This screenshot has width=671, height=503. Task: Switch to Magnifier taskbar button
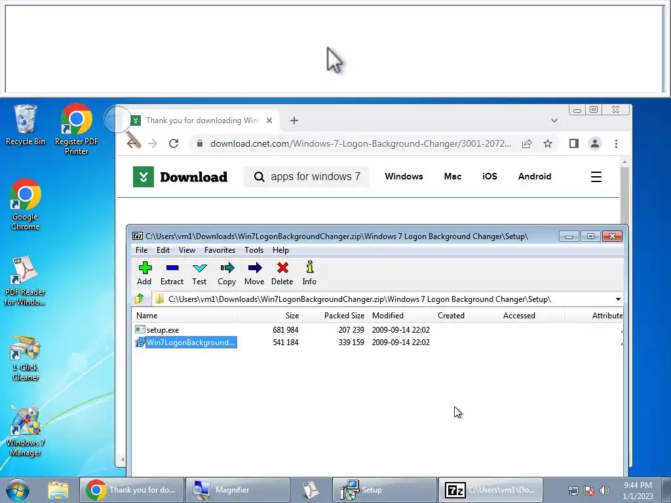pos(237,490)
